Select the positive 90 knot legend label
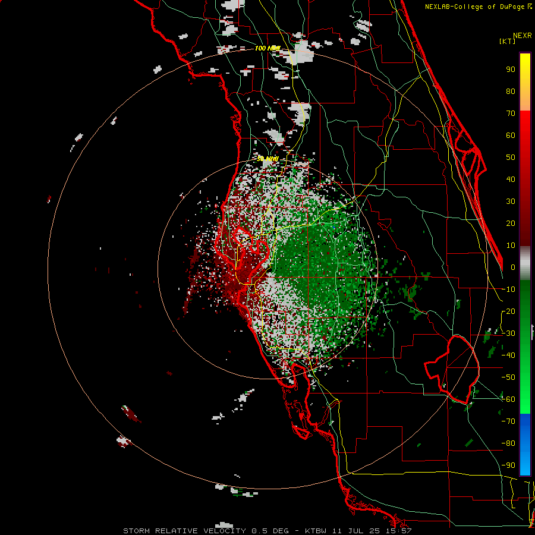Image resolution: width=535 pixels, height=535 pixels. [511, 70]
